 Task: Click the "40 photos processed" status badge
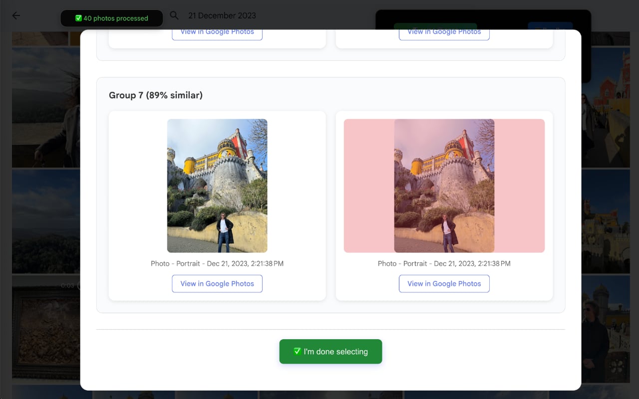point(111,18)
